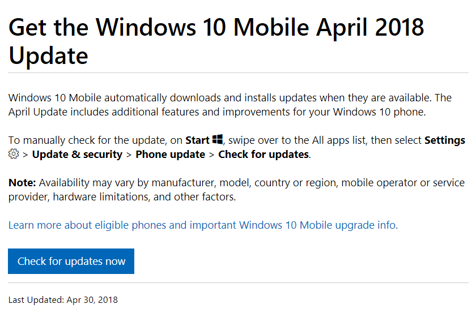
Task: Open the eligible phones upgrade info link
Action: click(203, 225)
